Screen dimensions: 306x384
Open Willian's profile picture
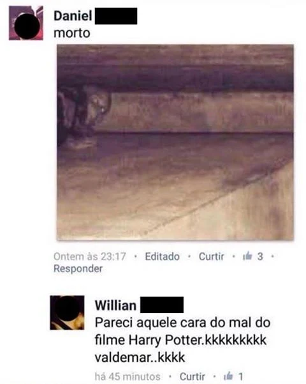67,312
